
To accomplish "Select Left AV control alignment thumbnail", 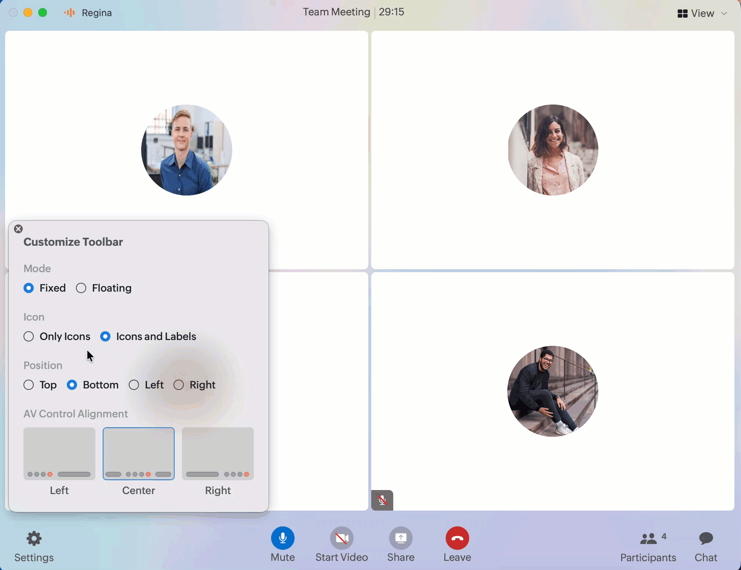I will point(59,453).
